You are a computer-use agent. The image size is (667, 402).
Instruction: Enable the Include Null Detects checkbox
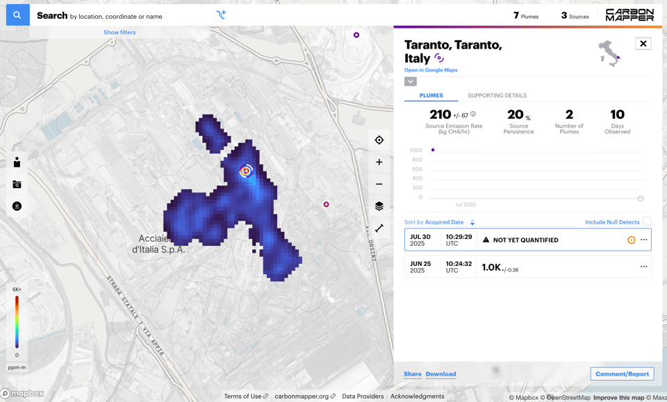[x=647, y=221]
